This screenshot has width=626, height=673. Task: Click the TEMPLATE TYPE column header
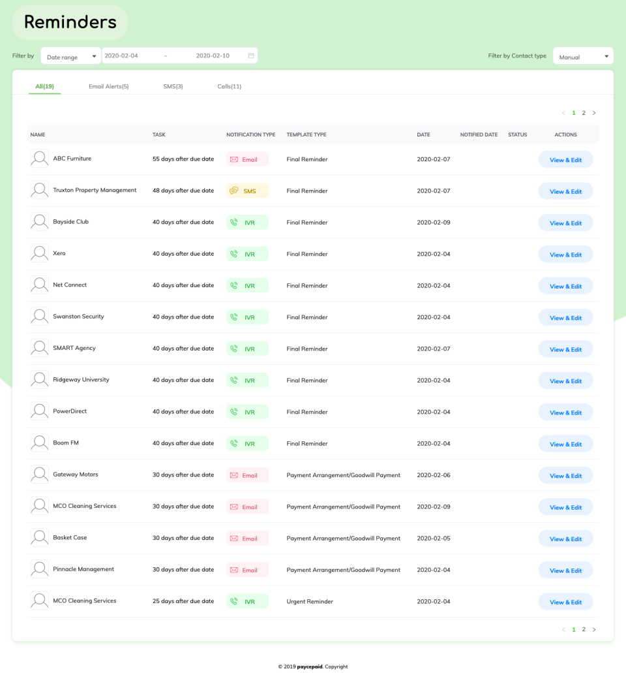[x=306, y=134]
